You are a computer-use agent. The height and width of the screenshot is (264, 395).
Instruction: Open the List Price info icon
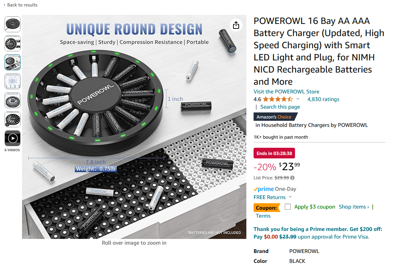[x=292, y=178]
